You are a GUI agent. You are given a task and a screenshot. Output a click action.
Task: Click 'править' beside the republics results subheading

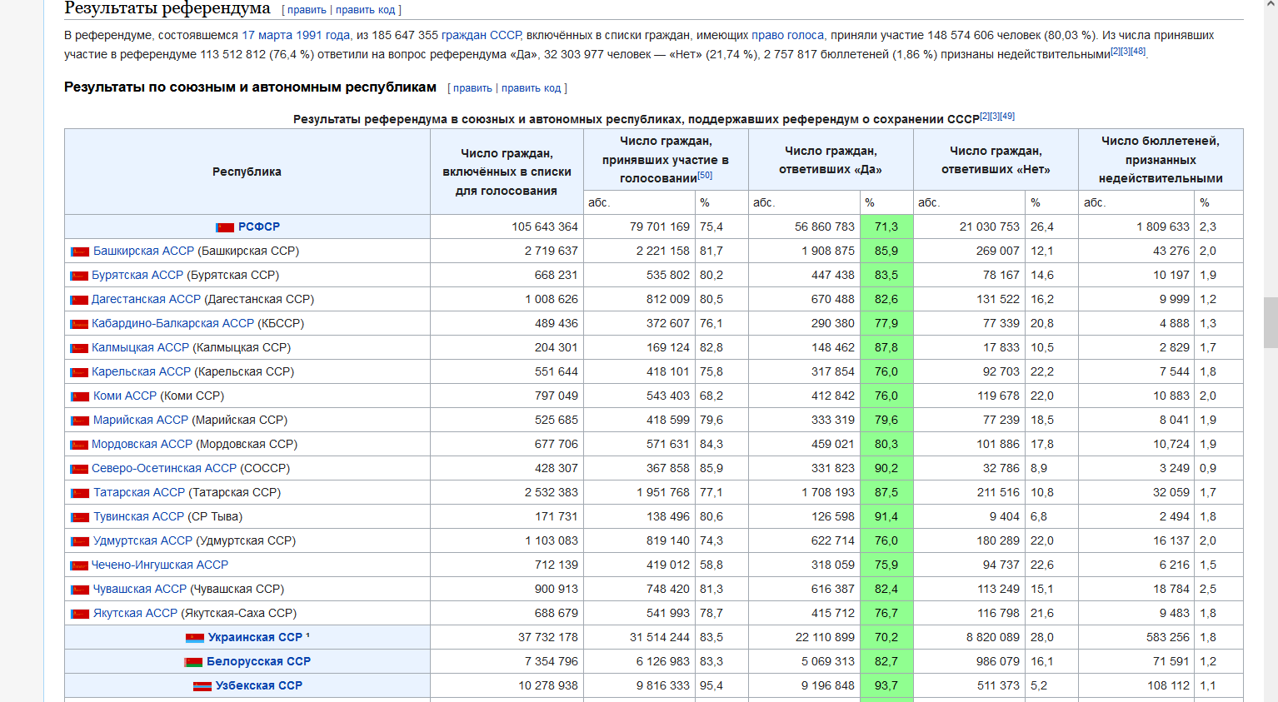(x=472, y=88)
